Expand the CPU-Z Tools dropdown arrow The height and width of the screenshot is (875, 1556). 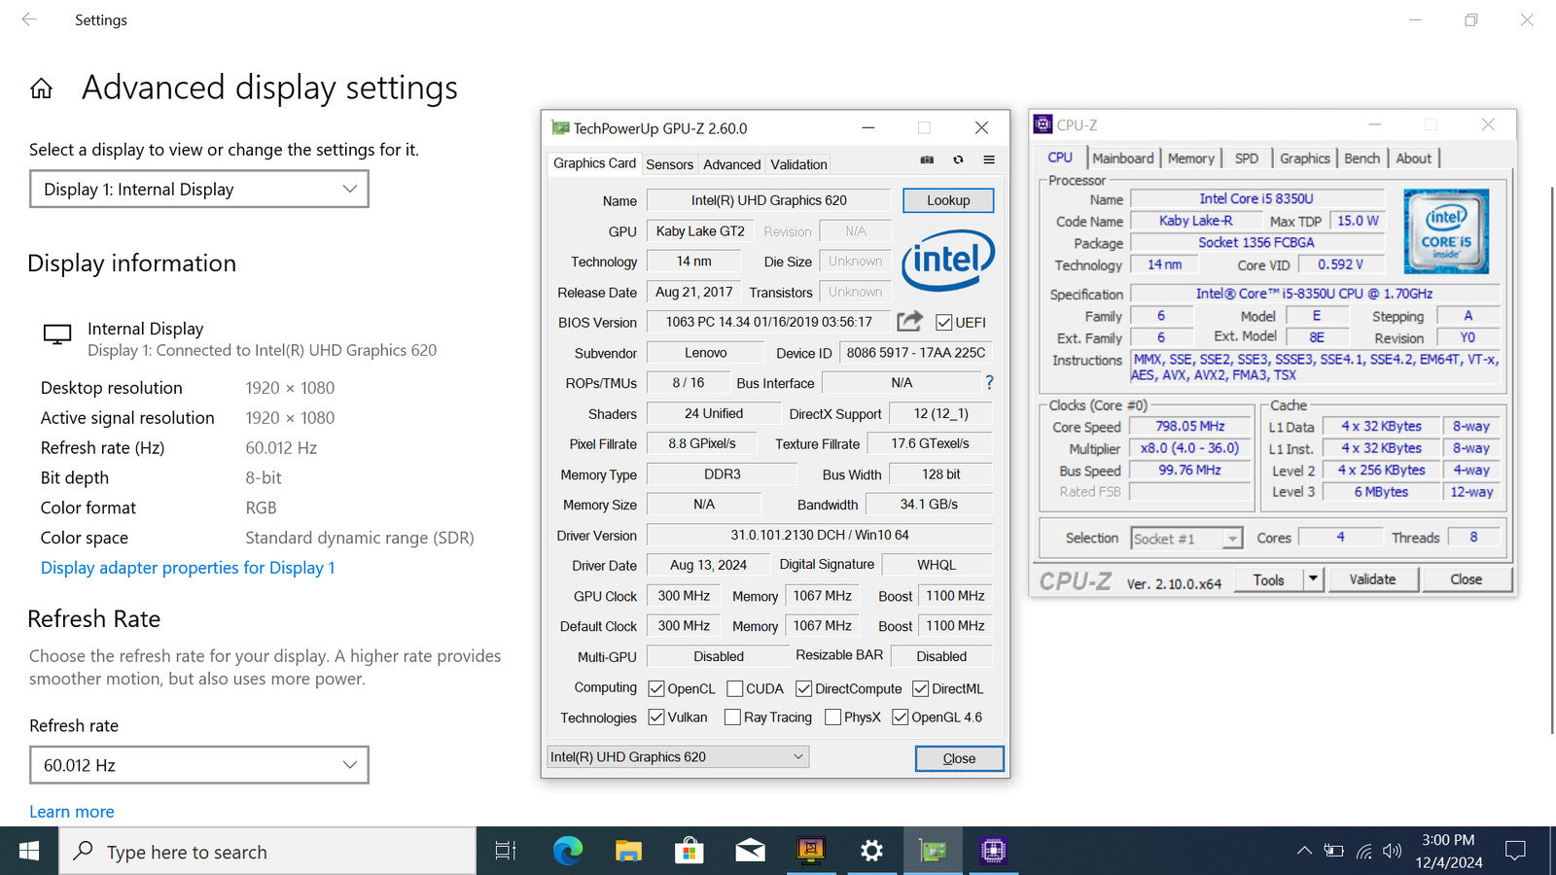click(1313, 579)
